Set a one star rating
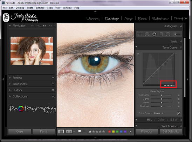This screenshot has height=142, width=192. point(90,132)
